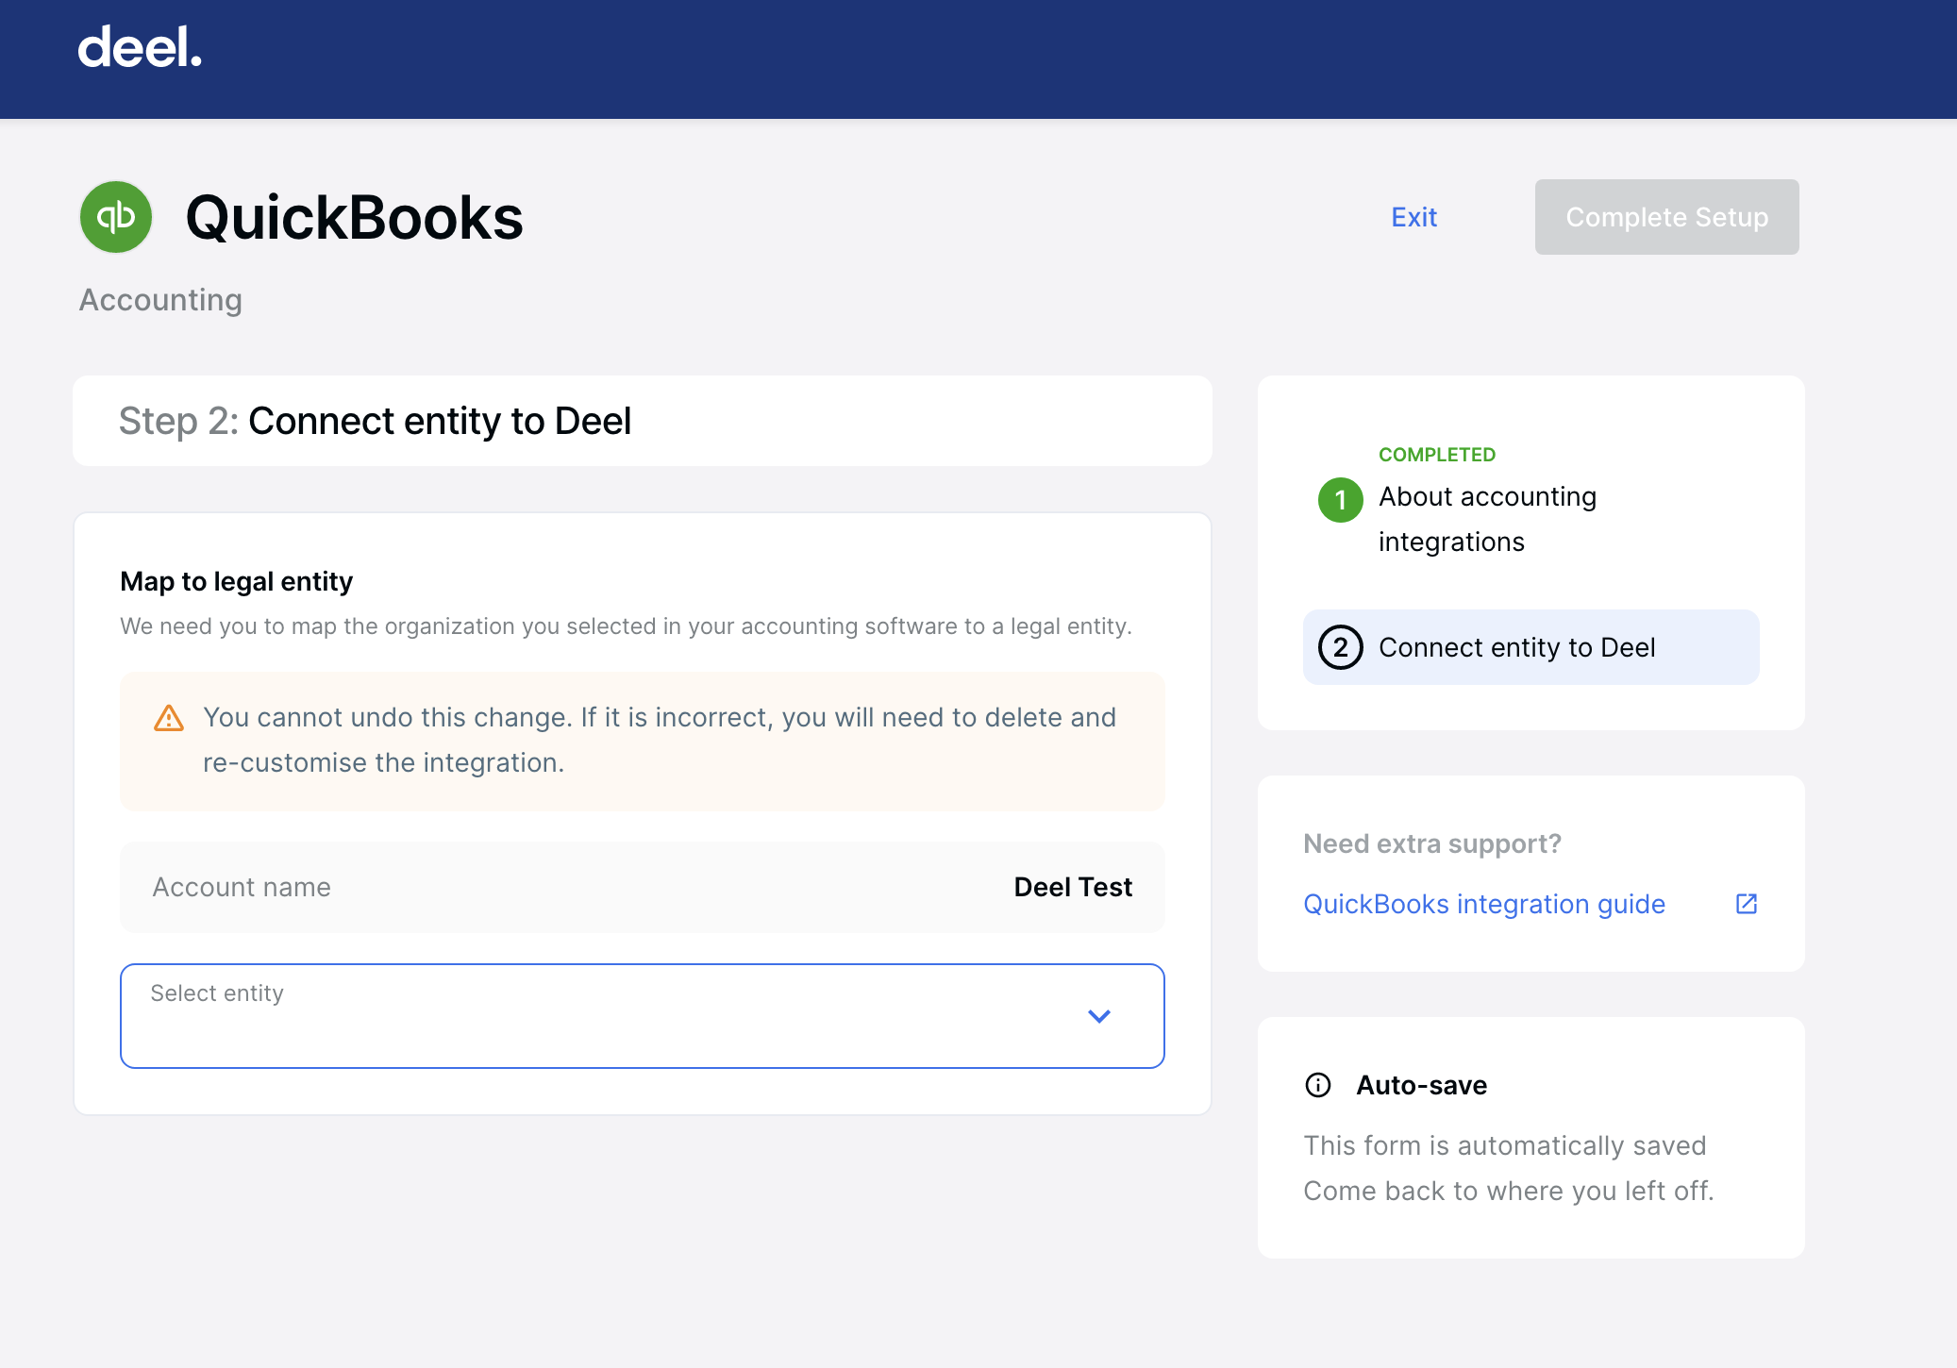The width and height of the screenshot is (1957, 1368).
Task: Click the QuickBooks green logo icon
Action: coord(116,217)
